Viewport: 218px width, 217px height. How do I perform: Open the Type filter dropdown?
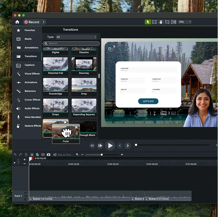[76, 37]
